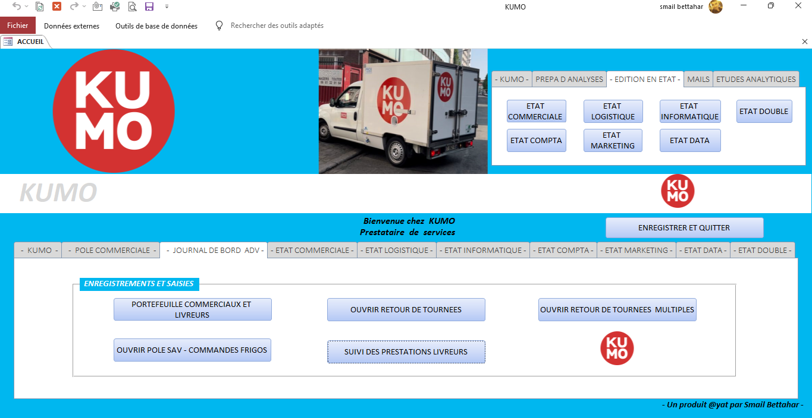Click small KUMO logo in white banner
Viewport: 812px width, 418px height.
pyautogui.click(x=678, y=191)
